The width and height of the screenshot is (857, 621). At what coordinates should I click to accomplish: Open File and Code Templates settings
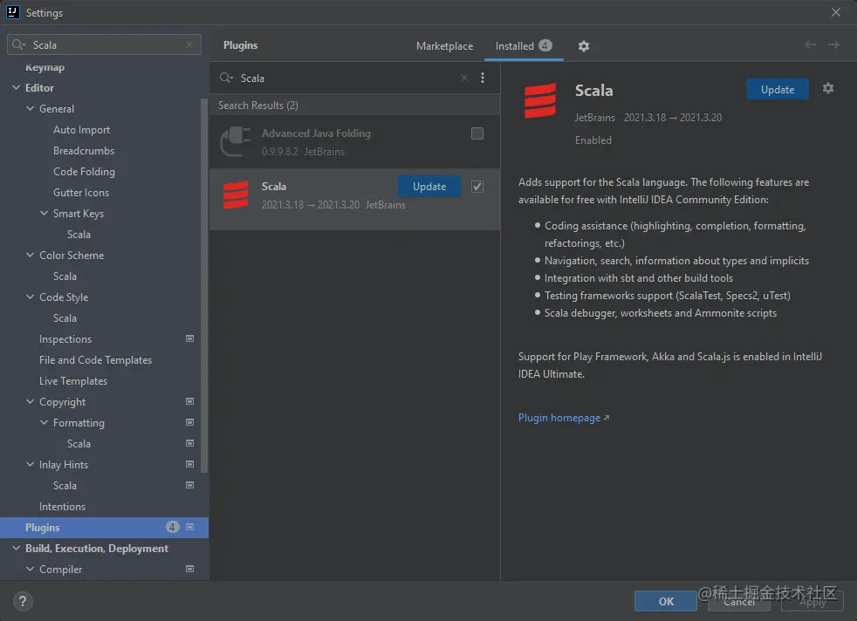96,360
